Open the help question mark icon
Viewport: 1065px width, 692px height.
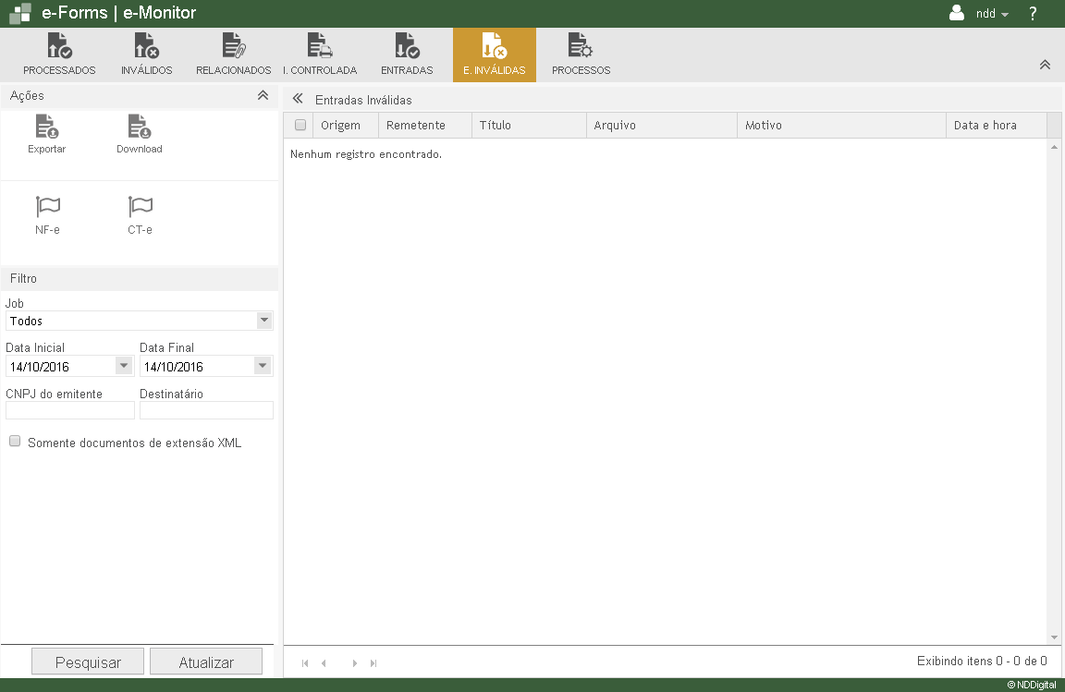pos(1033,14)
